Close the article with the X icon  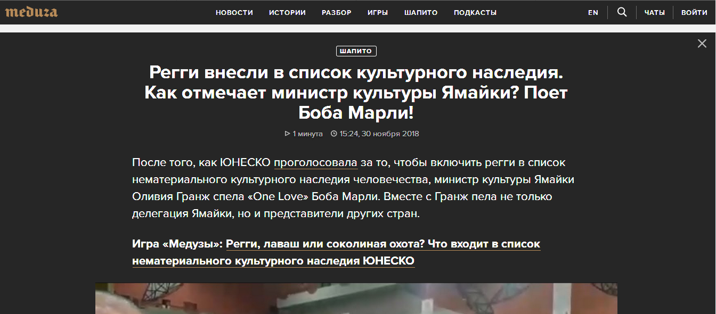coord(702,44)
